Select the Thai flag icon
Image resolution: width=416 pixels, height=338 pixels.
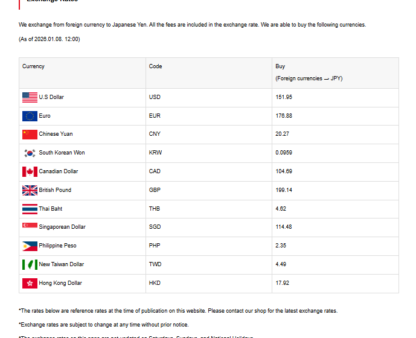point(30,209)
